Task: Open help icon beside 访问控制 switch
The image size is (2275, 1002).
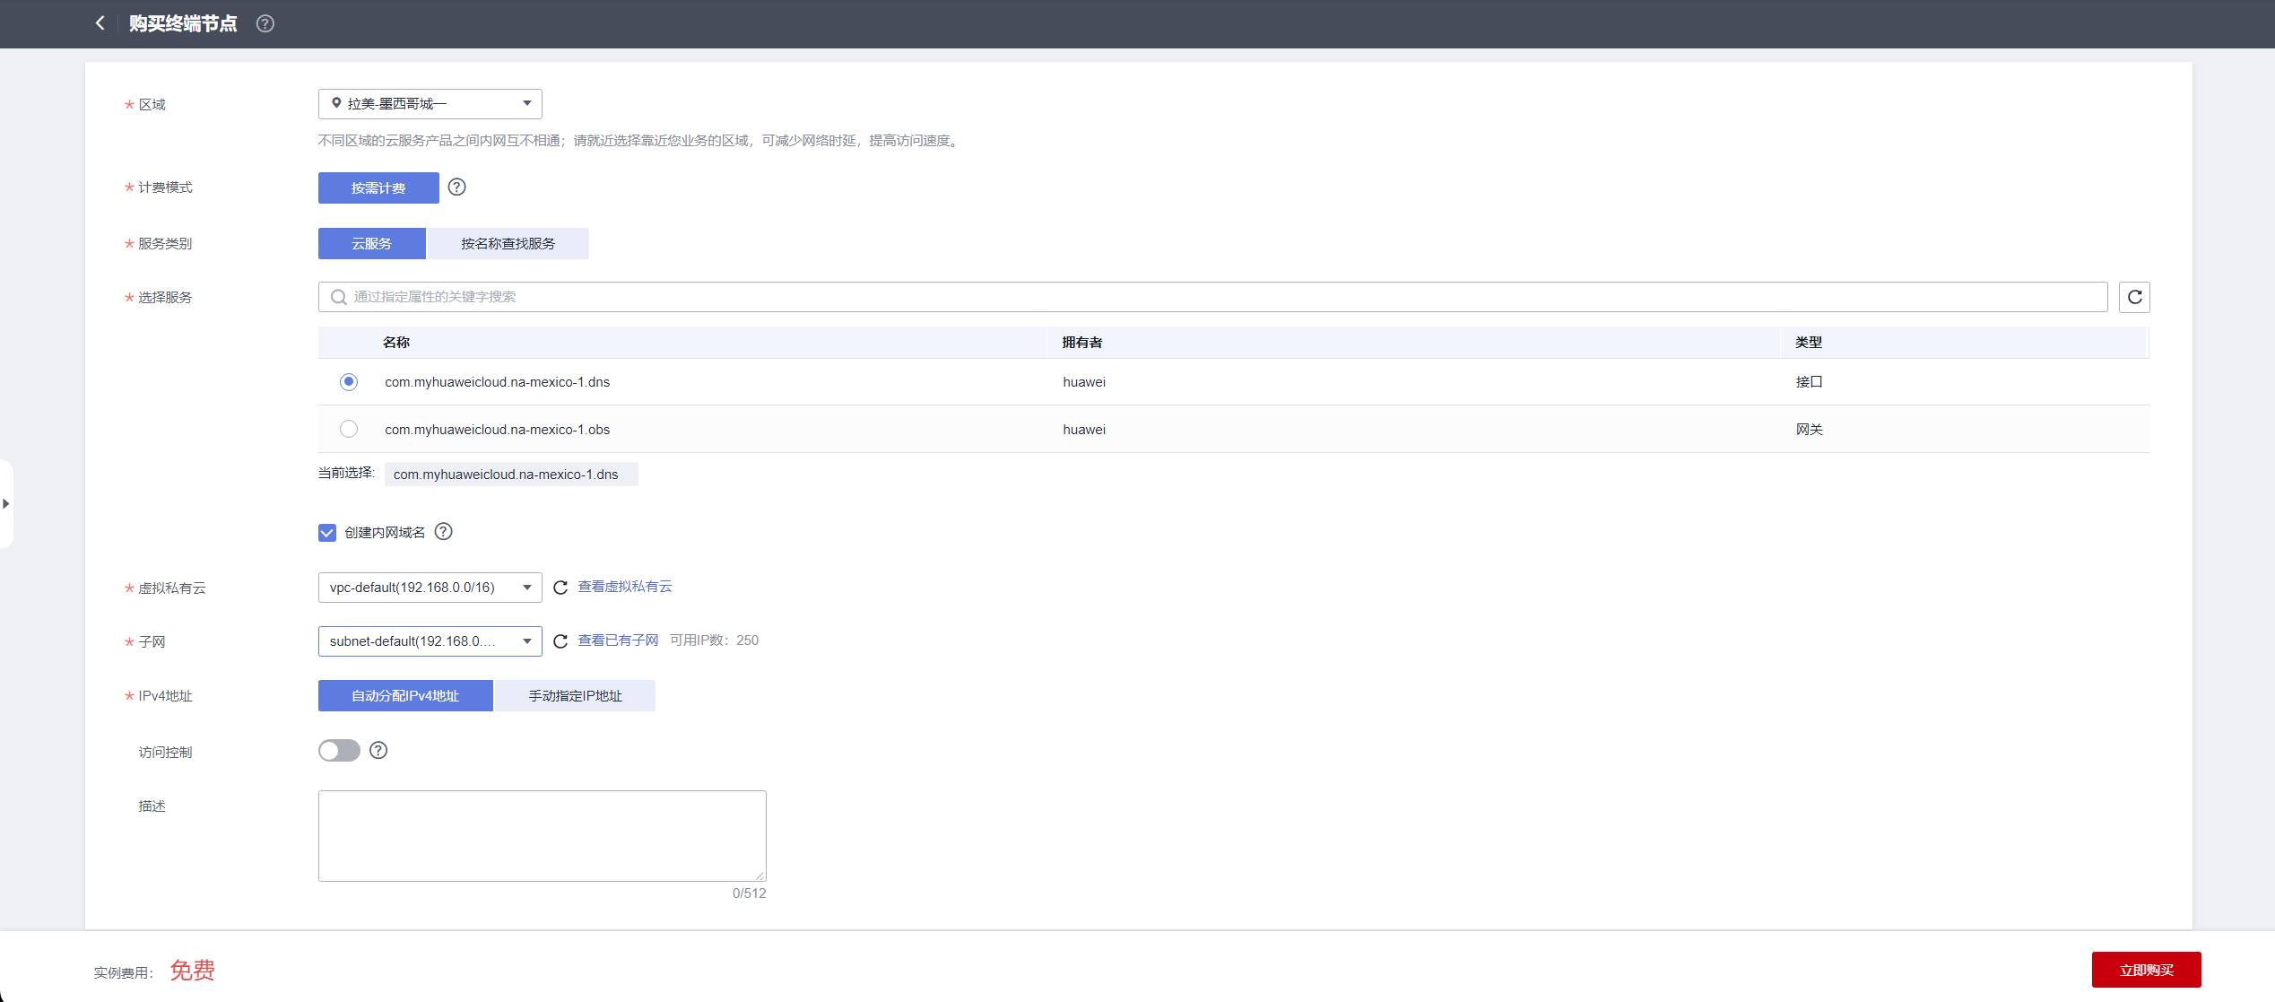Action: (378, 750)
